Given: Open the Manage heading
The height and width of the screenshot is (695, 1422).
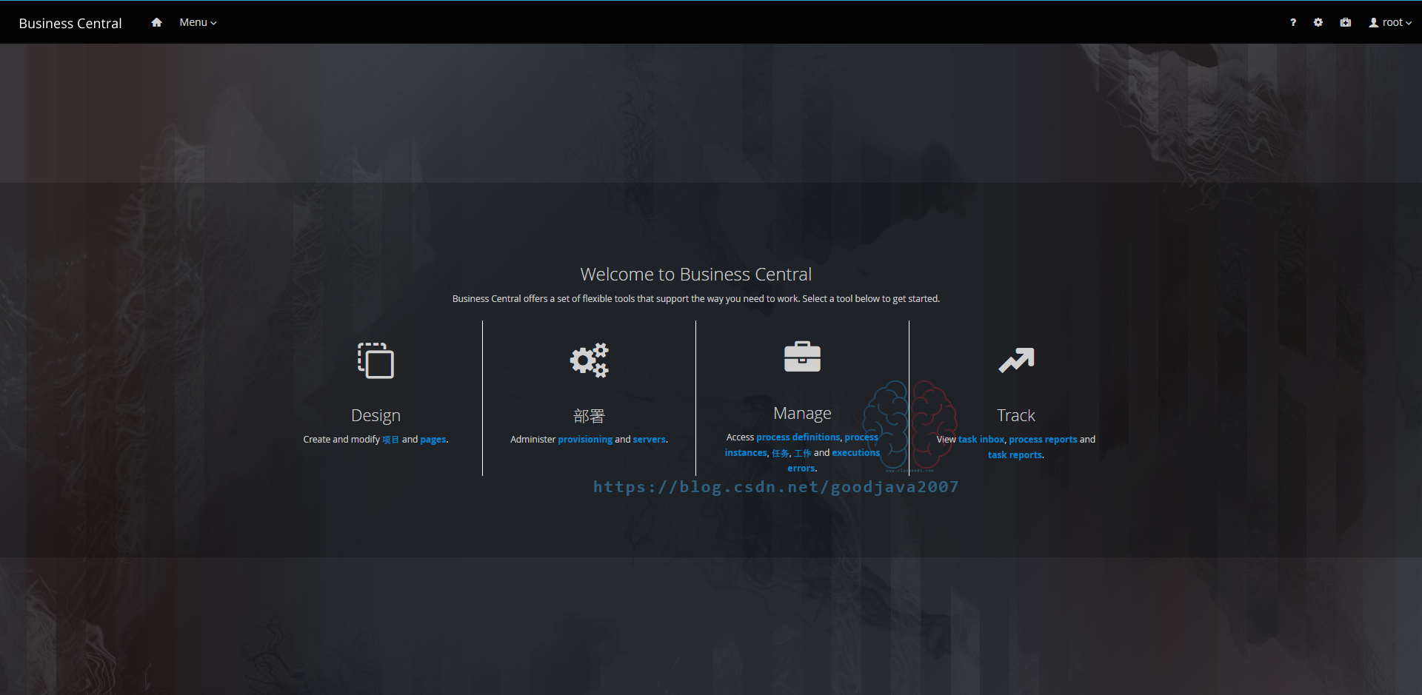Looking at the screenshot, I should [x=802, y=413].
